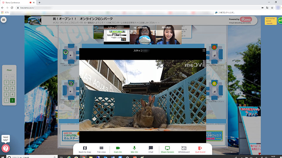Viewport: 282px width, 158px height.
Task: Click the second left table's user avatar
Action: click(71, 83)
